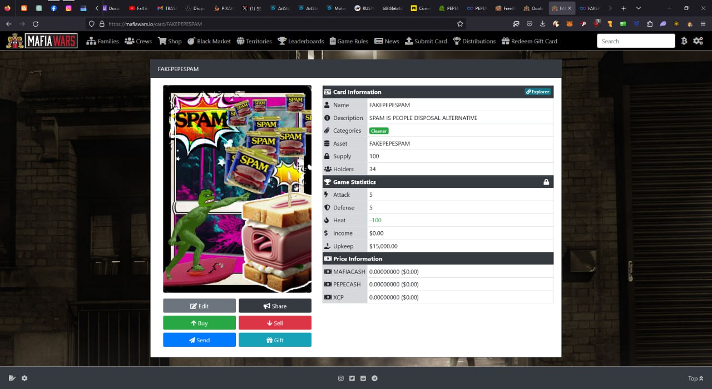Open the Pocket icon in toolbar
The height and width of the screenshot is (389, 712).
(530, 24)
